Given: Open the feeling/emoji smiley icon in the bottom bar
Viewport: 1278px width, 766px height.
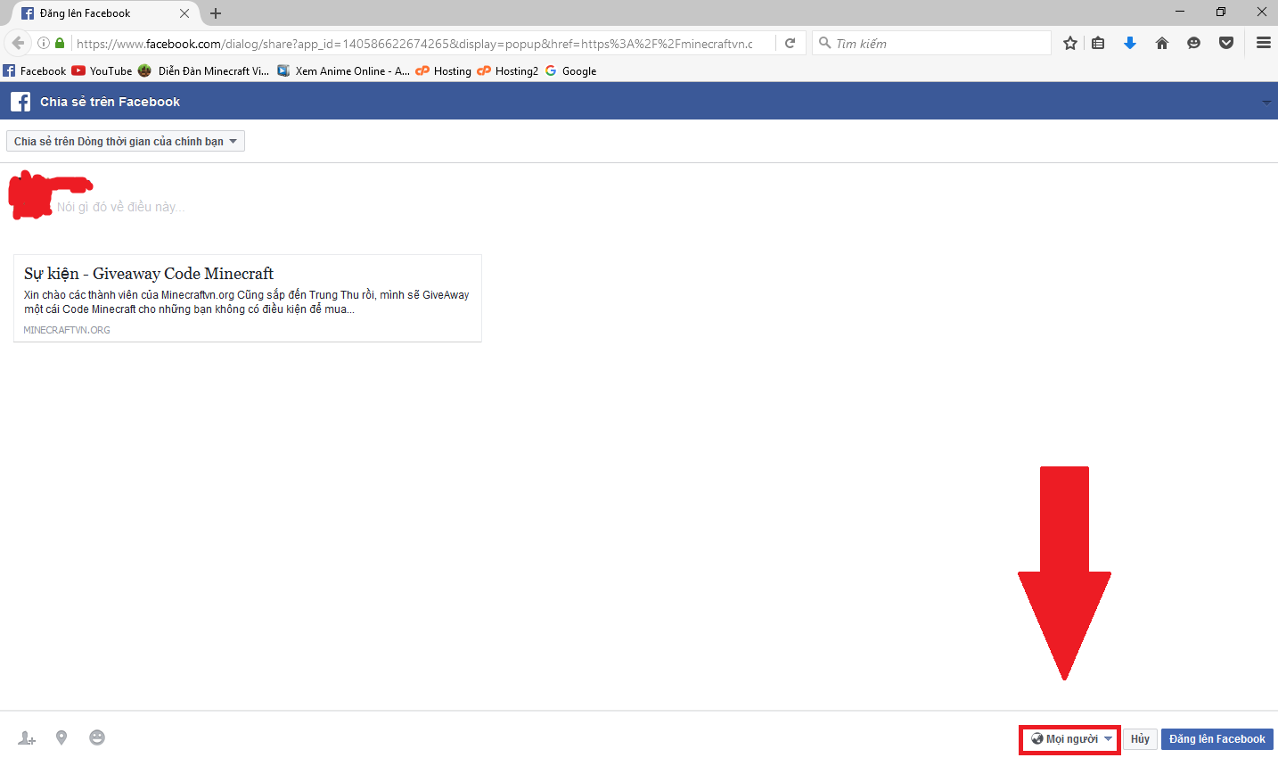Looking at the screenshot, I should (97, 737).
